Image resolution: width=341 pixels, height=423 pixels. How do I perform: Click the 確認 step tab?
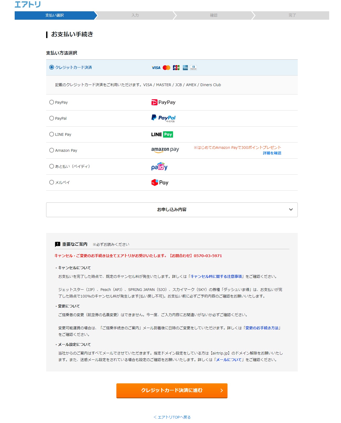tap(214, 15)
